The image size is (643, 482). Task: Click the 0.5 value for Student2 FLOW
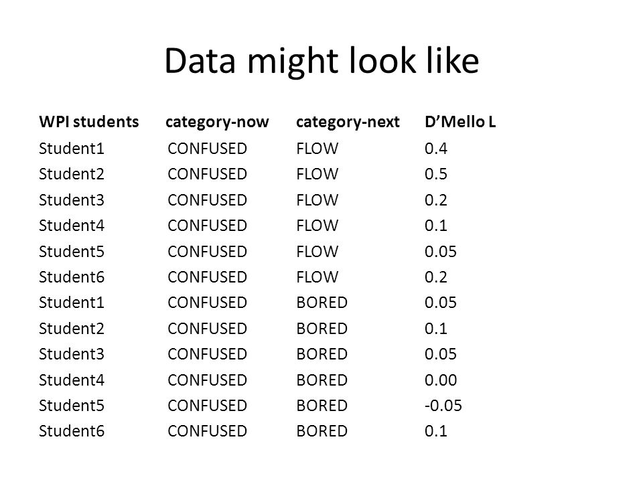point(436,174)
